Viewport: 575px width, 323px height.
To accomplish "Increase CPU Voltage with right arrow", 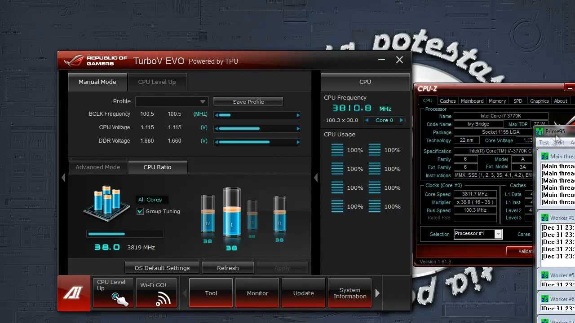I will (x=298, y=129).
